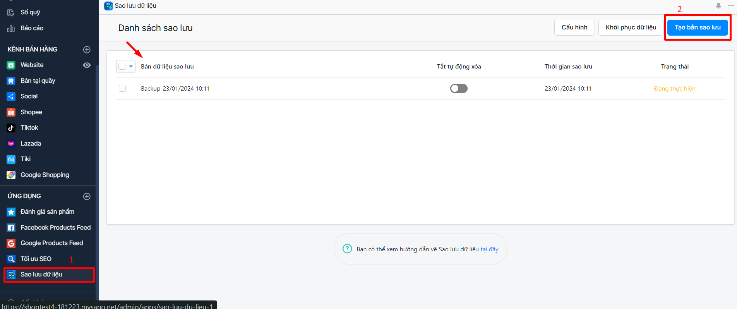Open Đánh giá sản phẩm star icon
737x309 pixels.
click(11, 212)
